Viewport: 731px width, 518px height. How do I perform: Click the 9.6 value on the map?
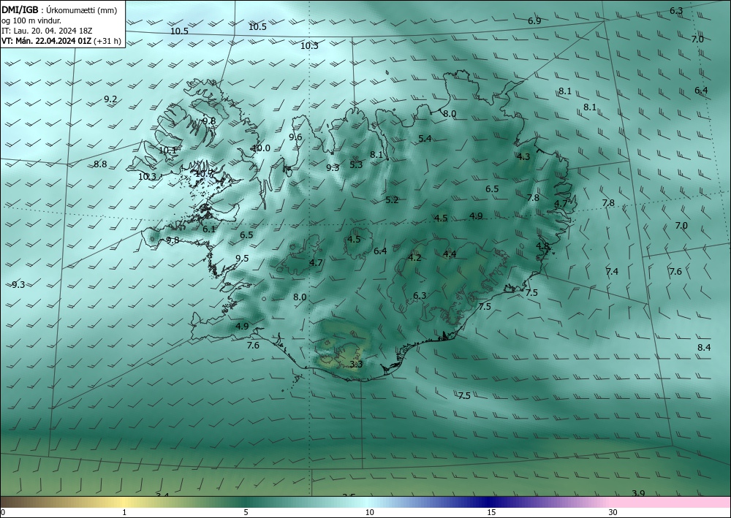(295, 137)
